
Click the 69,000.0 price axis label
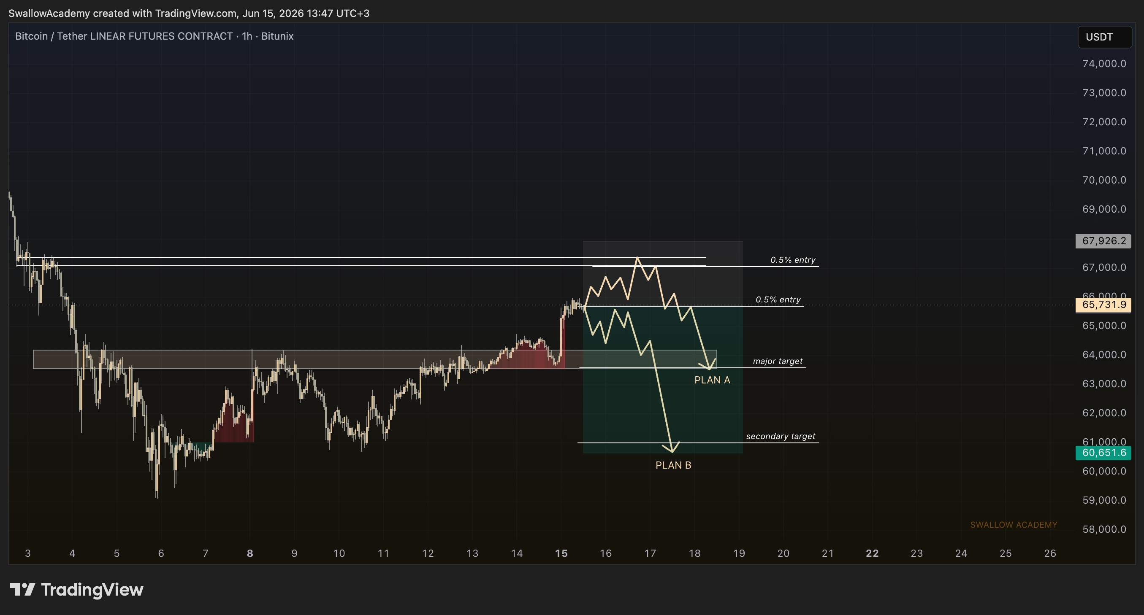tap(1104, 209)
